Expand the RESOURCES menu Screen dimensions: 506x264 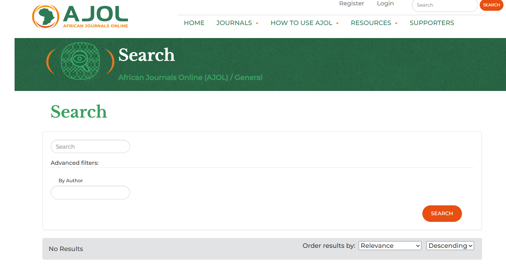tap(374, 23)
